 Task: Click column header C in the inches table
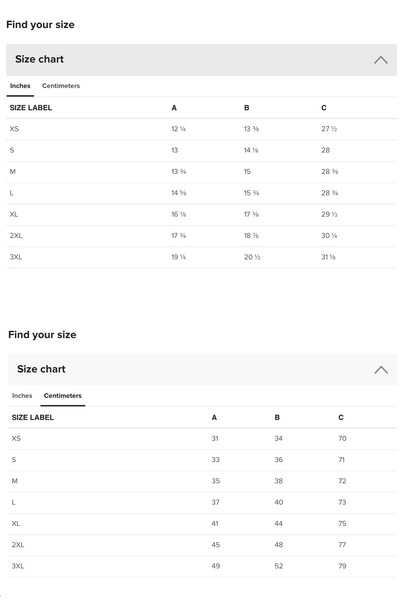point(324,108)
